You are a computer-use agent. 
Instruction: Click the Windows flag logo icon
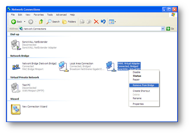coord(173,15)
